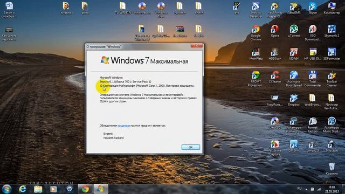Open the media player taskbar icon

pyautogui.click(x=53, y=189)
